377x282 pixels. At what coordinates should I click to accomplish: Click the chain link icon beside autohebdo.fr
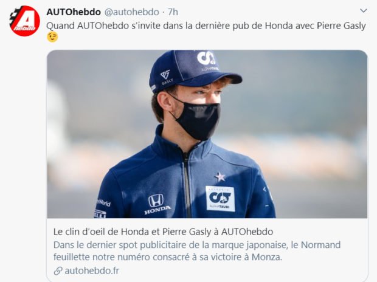[x=58, y=270]
